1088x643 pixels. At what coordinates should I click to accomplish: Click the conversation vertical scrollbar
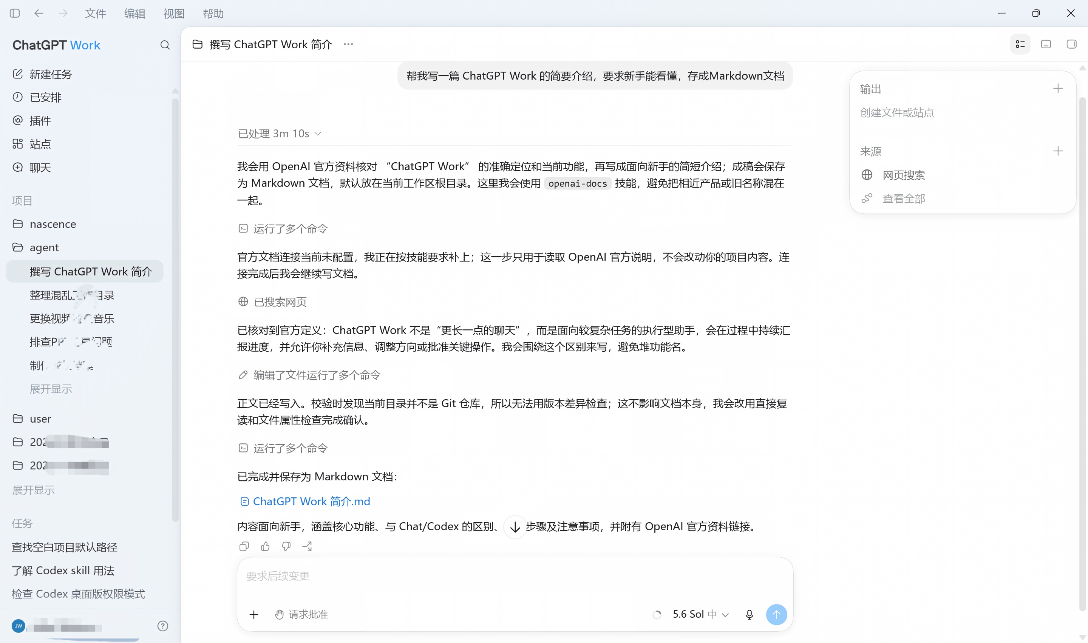(x=1083, y=353)
